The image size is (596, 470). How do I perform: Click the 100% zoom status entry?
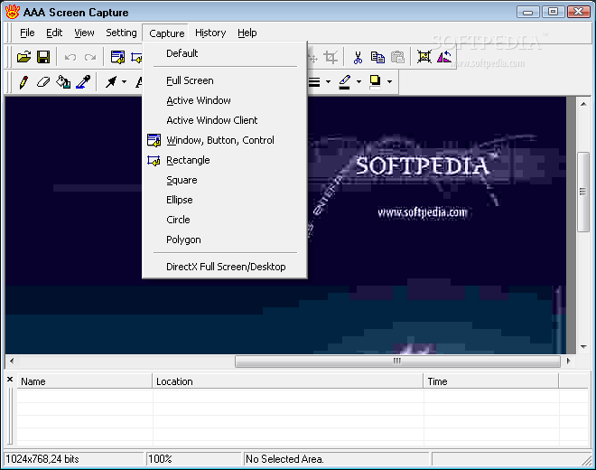click(x=194, y=459)
